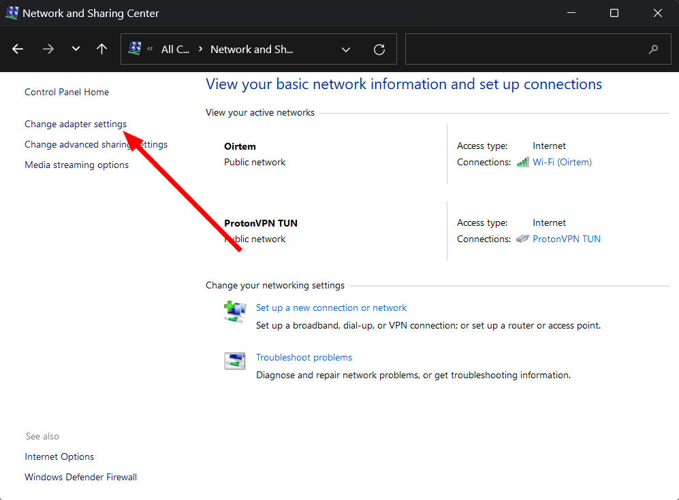The width and height of the screenshot is (679, 500).
Task: Open ProtonVPN TUN connection link
Action: [x=566, y=239]
